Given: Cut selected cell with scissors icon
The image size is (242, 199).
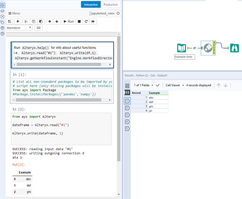Looking at the screenshot, I should (x=27, y=21).
